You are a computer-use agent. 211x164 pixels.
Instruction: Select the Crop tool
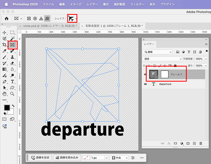(x=4, y=45)
